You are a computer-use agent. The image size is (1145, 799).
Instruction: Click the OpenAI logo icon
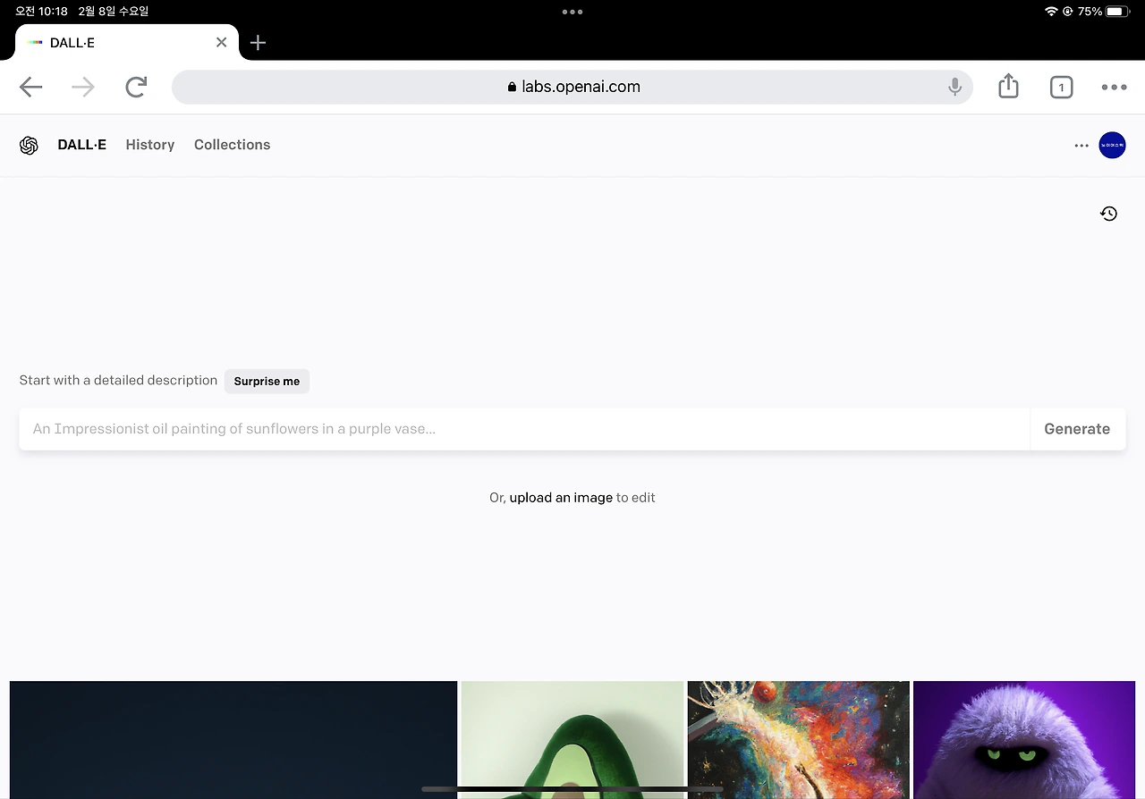click(29, 145)
